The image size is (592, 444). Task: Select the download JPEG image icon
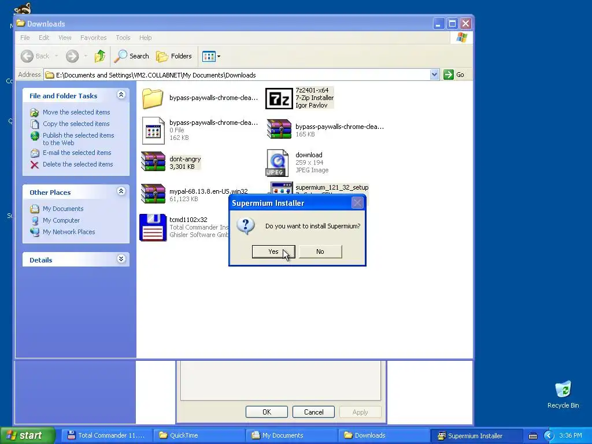(277, 162)
